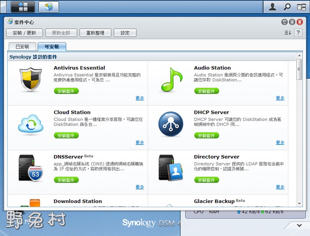Click the Download Station title text
Image resolution: width=310 pixels, height=236 pixels.
tap(77, 201)
